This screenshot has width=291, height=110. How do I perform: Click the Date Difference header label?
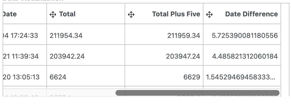[x=251, y=14]
